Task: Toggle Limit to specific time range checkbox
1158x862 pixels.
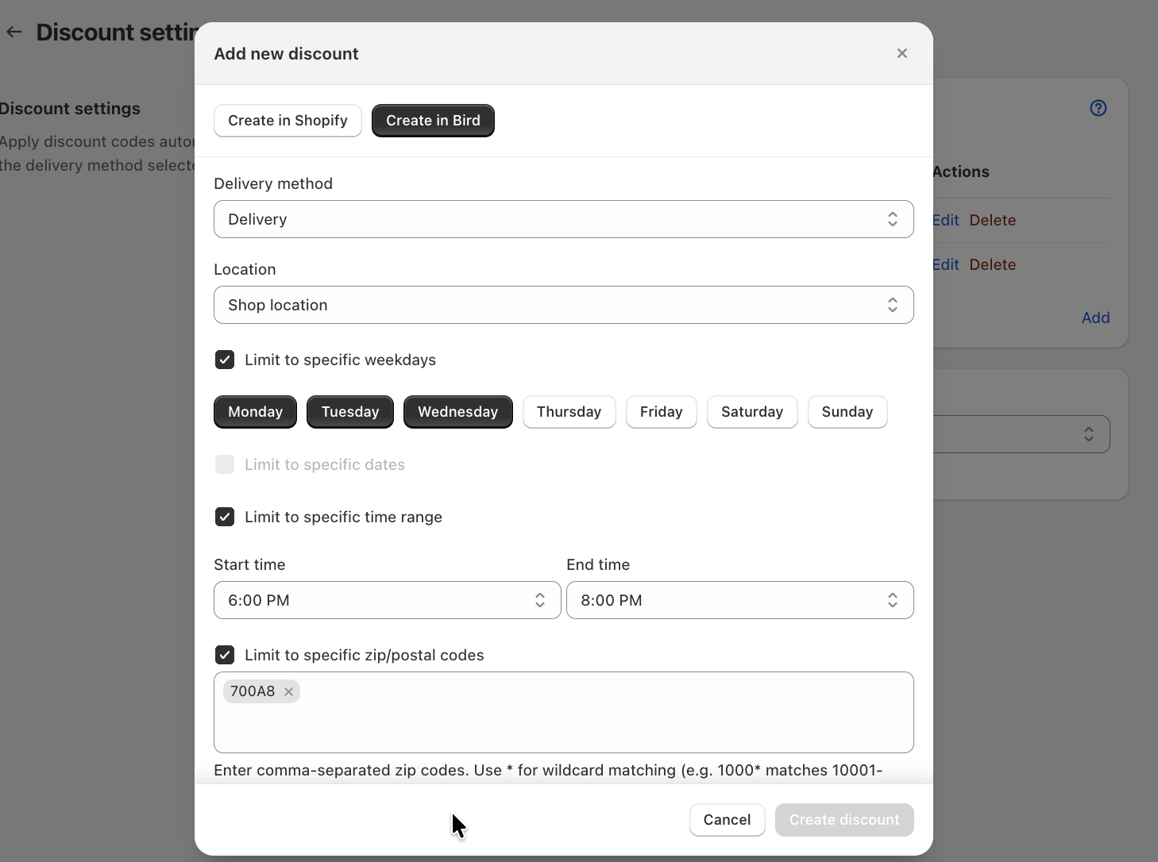Action: click(x=225, y=517)
